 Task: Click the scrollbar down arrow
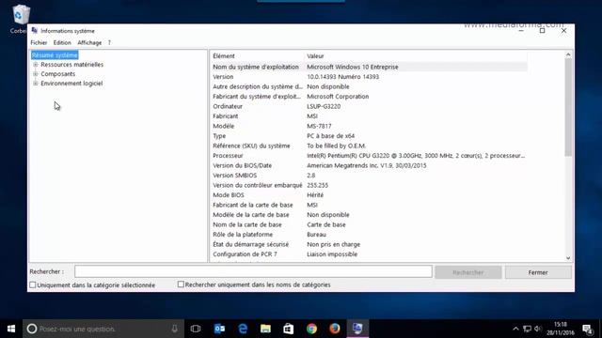[568, 258]
